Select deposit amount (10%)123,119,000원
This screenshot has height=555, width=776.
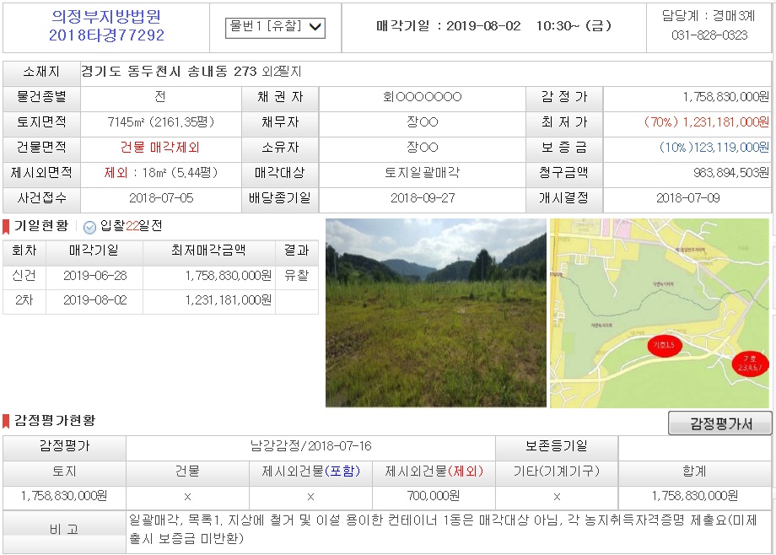(x=714, y=148)
